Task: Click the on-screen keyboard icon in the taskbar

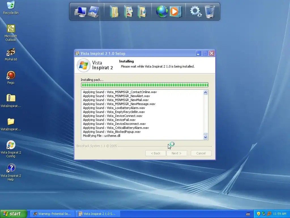Action: (248, 214)
